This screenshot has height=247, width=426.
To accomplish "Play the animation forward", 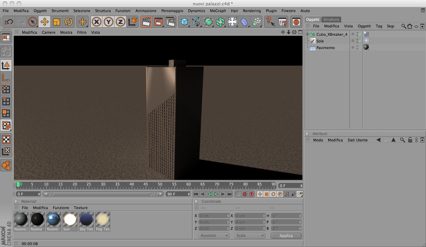I will pos(216,194).
